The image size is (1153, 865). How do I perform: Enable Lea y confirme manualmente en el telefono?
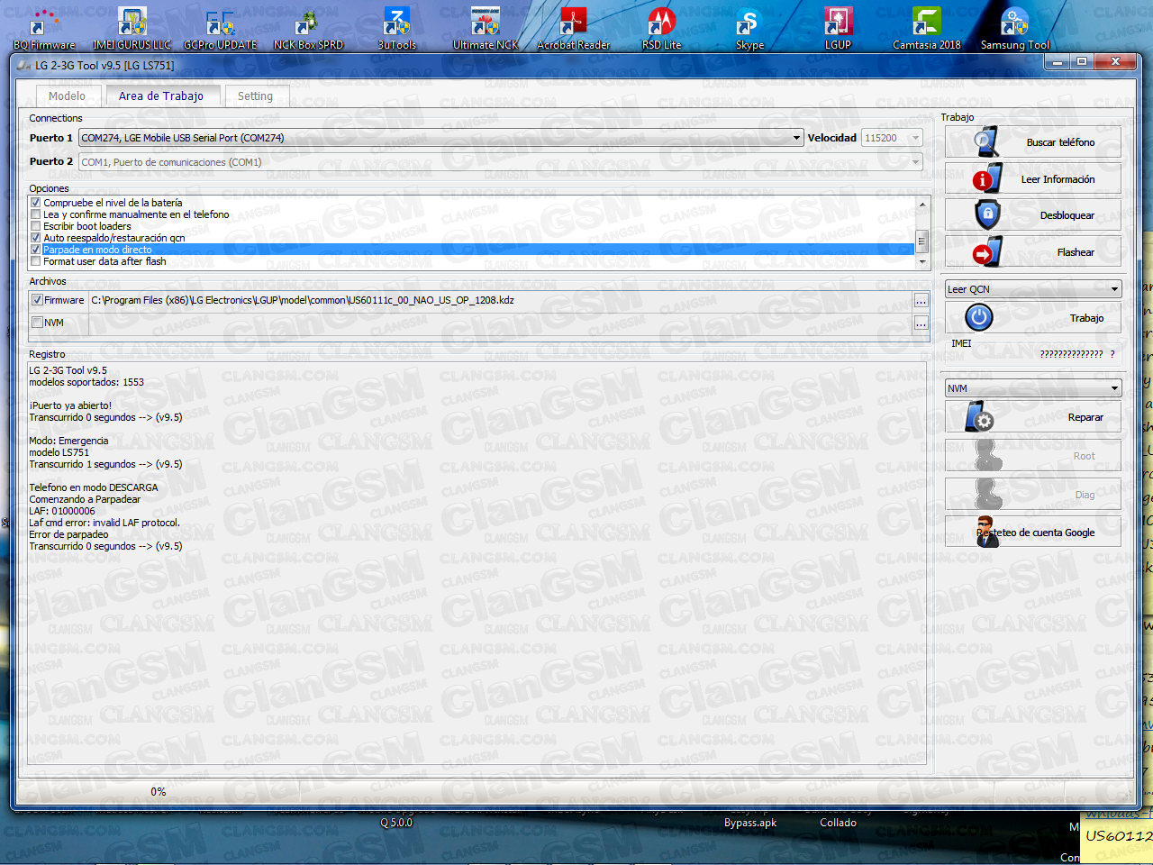pos(36,214)
